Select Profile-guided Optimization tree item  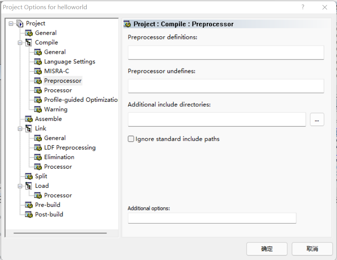click(81, 100)
